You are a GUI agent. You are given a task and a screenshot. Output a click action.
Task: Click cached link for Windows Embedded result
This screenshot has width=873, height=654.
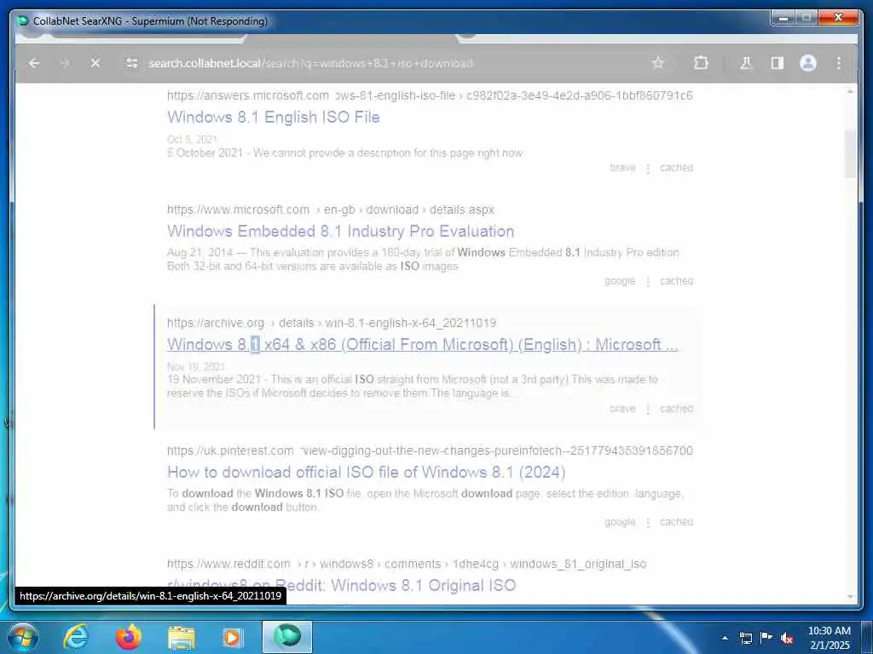pos(676,281)
